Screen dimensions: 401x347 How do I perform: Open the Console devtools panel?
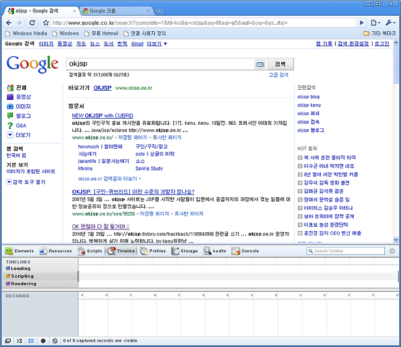coord(245,251)
